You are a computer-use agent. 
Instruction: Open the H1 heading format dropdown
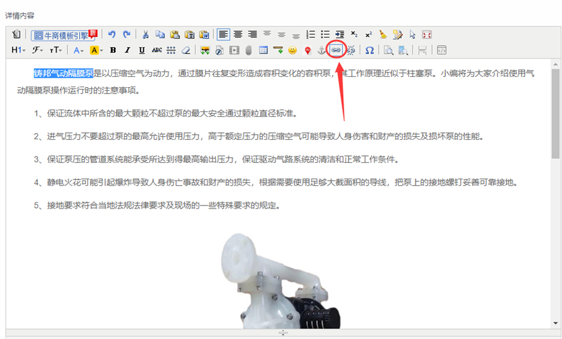(18, 50)
